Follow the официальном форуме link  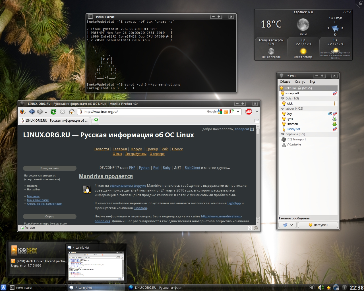(128, 186)
